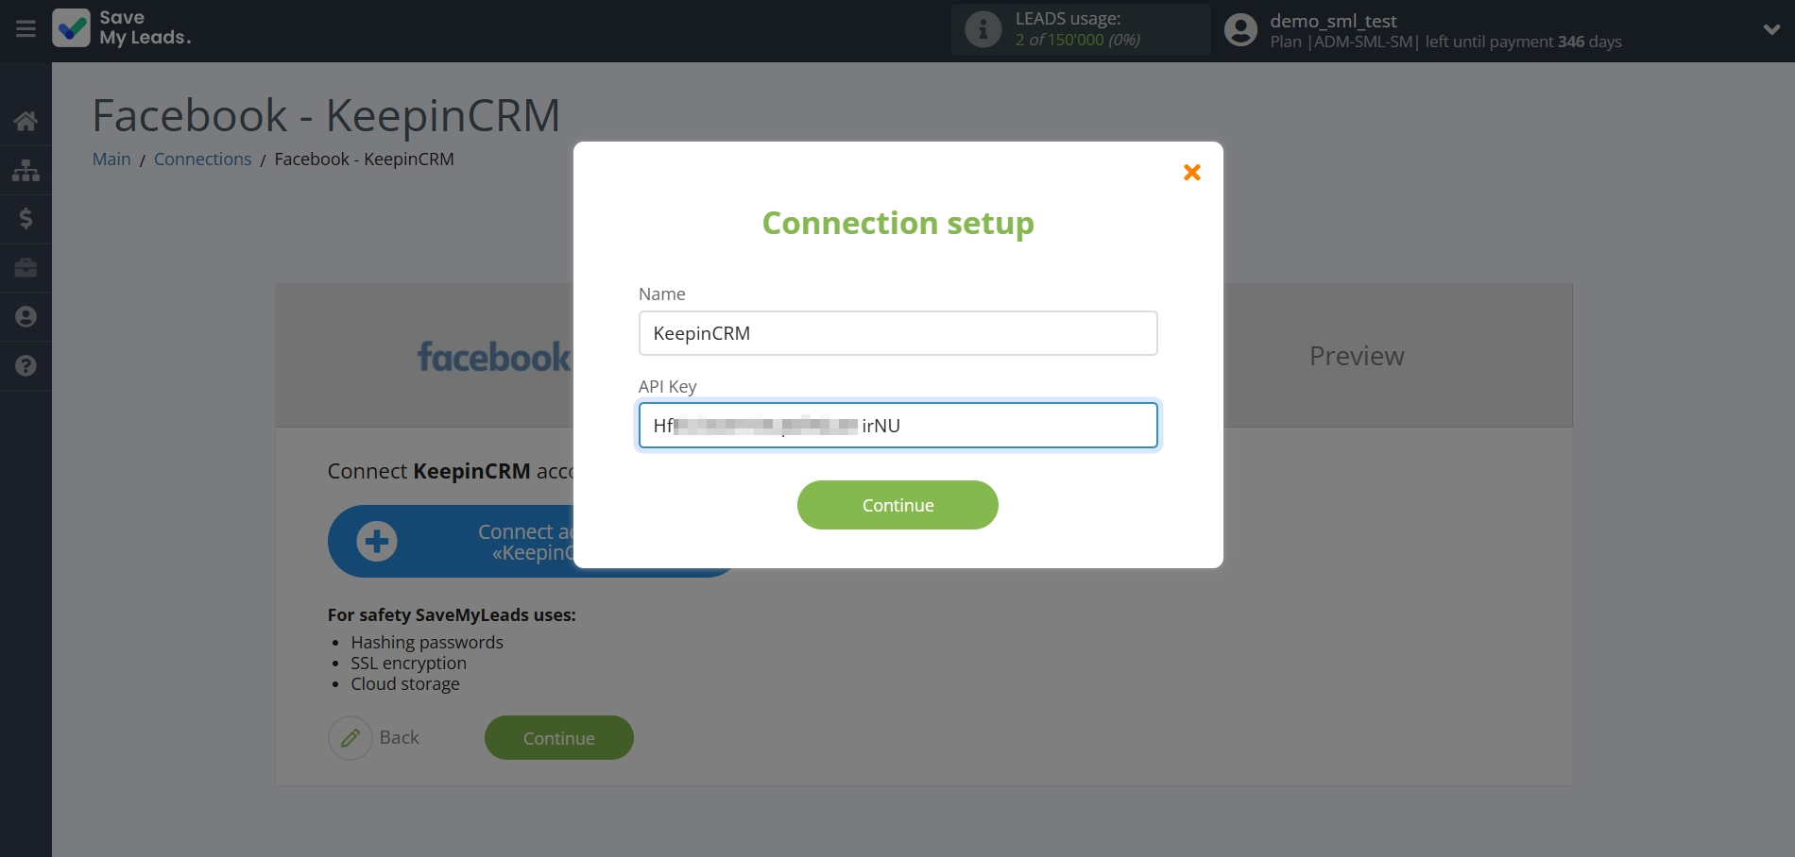1795x857 pixels.
Task: Open the profile icon in the sidebar
Action: pyautogui.click(x=26, y=317)
